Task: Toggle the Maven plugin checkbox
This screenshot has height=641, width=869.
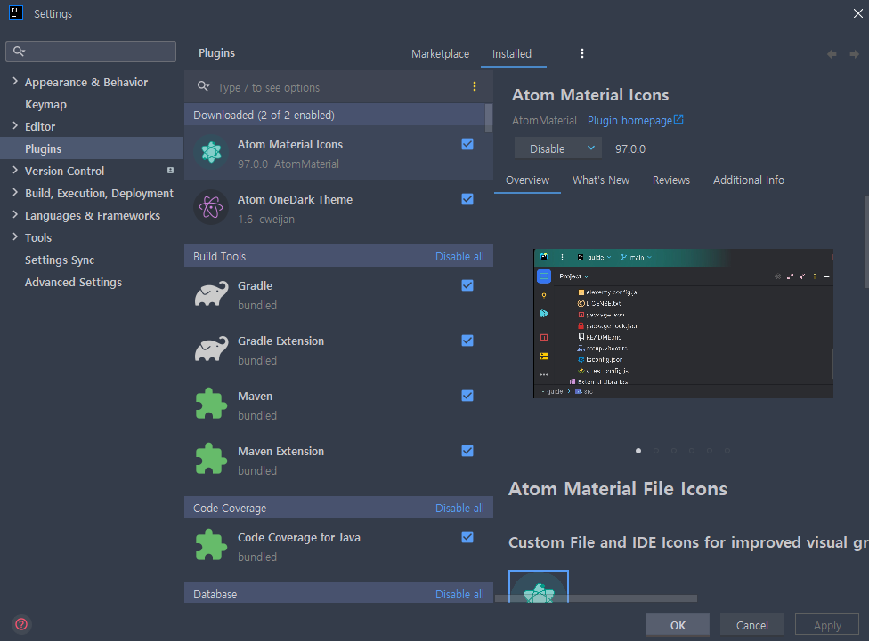Action: coord(467,396)
